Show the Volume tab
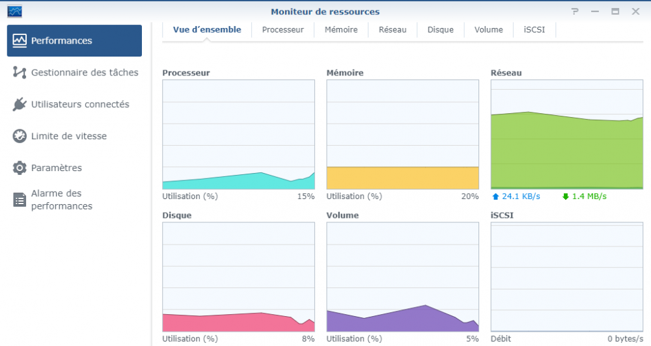Viewport: 651px width, 346px height. 488,30
